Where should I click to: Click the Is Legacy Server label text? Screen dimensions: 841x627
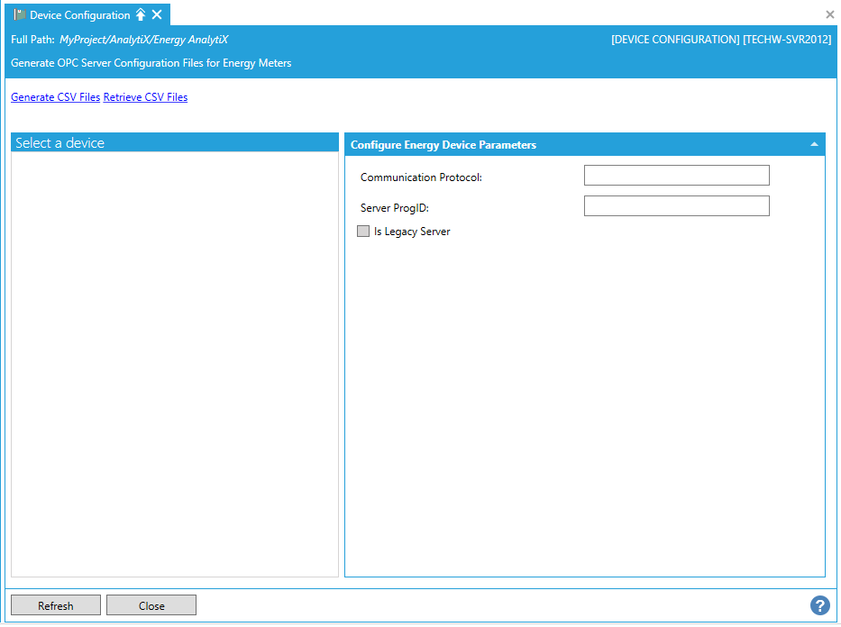point(412,232)
